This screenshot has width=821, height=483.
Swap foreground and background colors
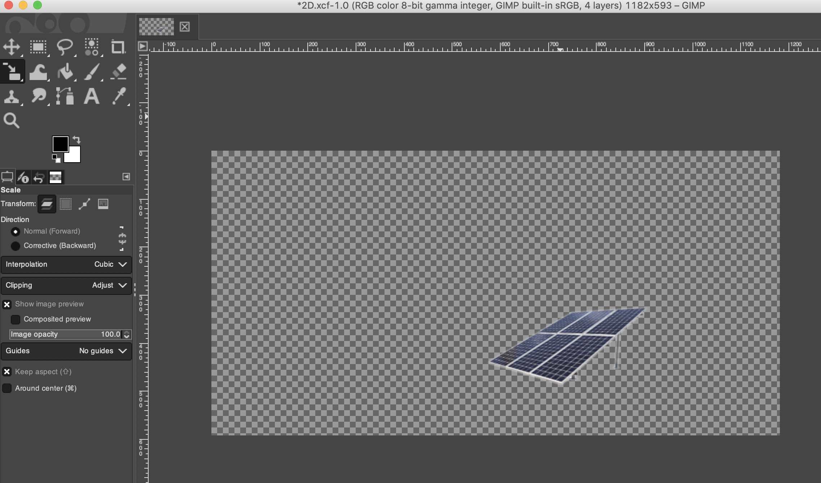tap(76, 139)
